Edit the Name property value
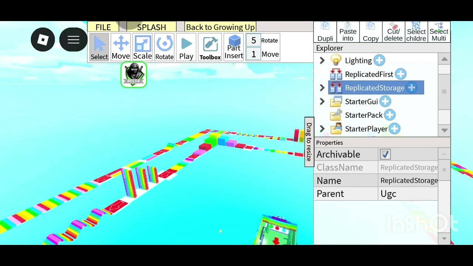The image size is (473, 266). (x=409, y=181)
